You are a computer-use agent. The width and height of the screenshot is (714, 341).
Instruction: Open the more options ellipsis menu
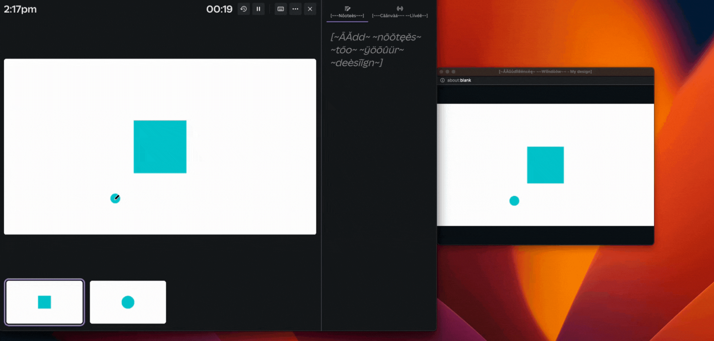click(295, 9)
